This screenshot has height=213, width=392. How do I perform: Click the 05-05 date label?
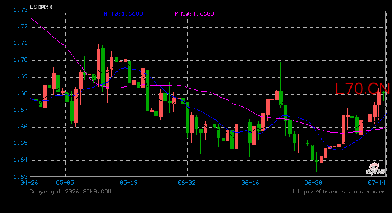pos(65,183)
